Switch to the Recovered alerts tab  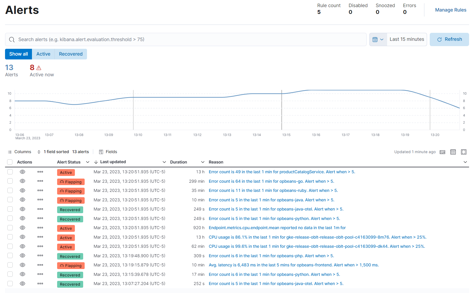point(70,54)
